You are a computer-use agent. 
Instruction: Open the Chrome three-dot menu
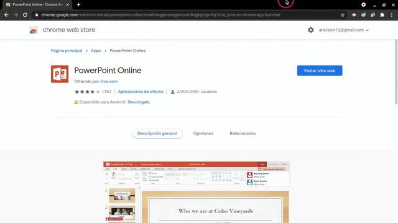pos(392,15)
